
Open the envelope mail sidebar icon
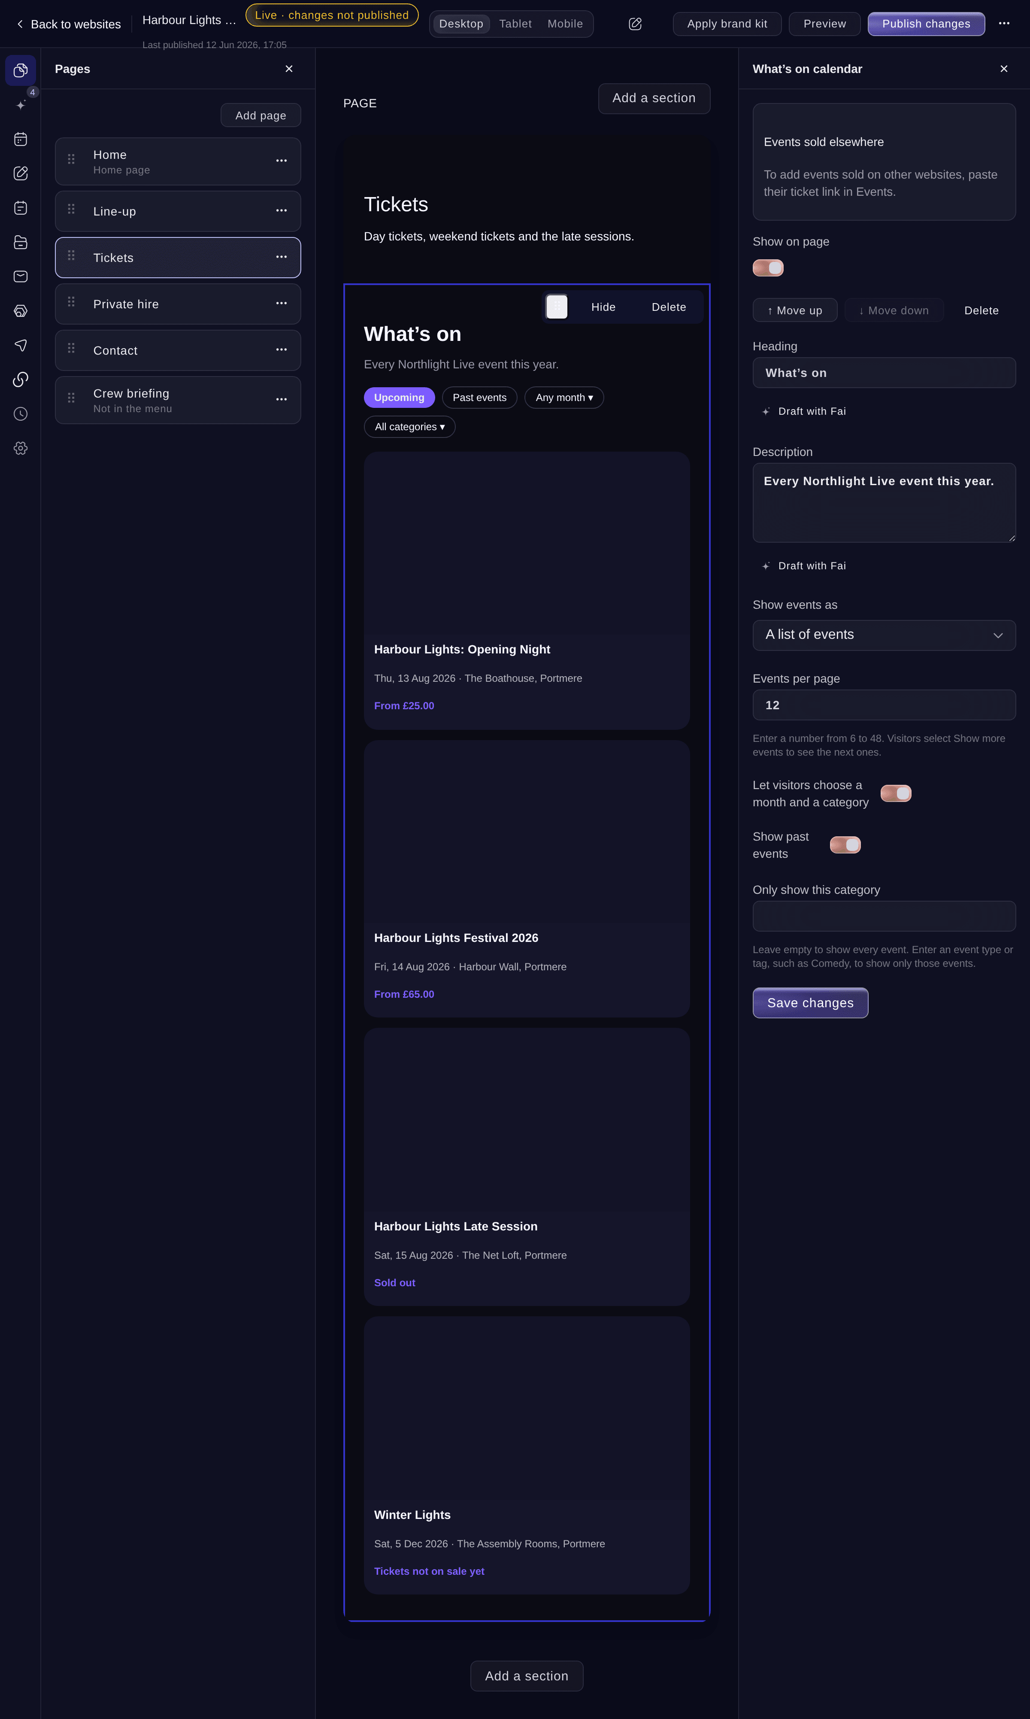[21, 276]
